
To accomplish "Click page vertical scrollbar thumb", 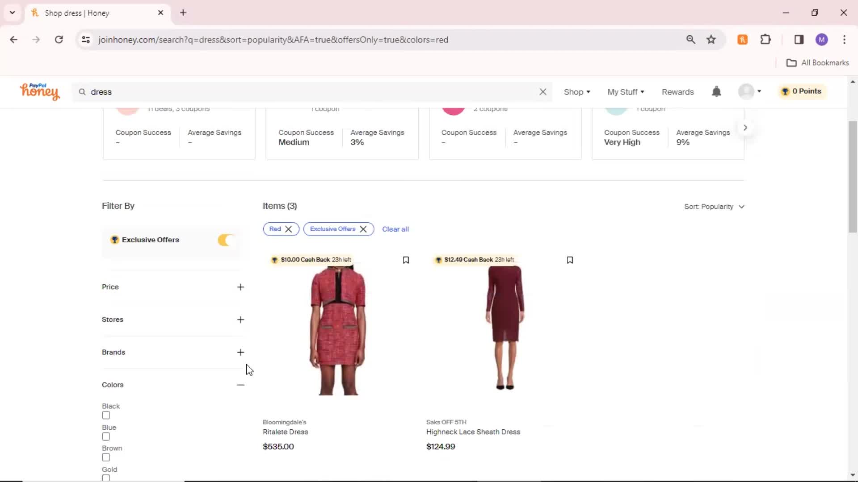I will (x=853, y=176).
